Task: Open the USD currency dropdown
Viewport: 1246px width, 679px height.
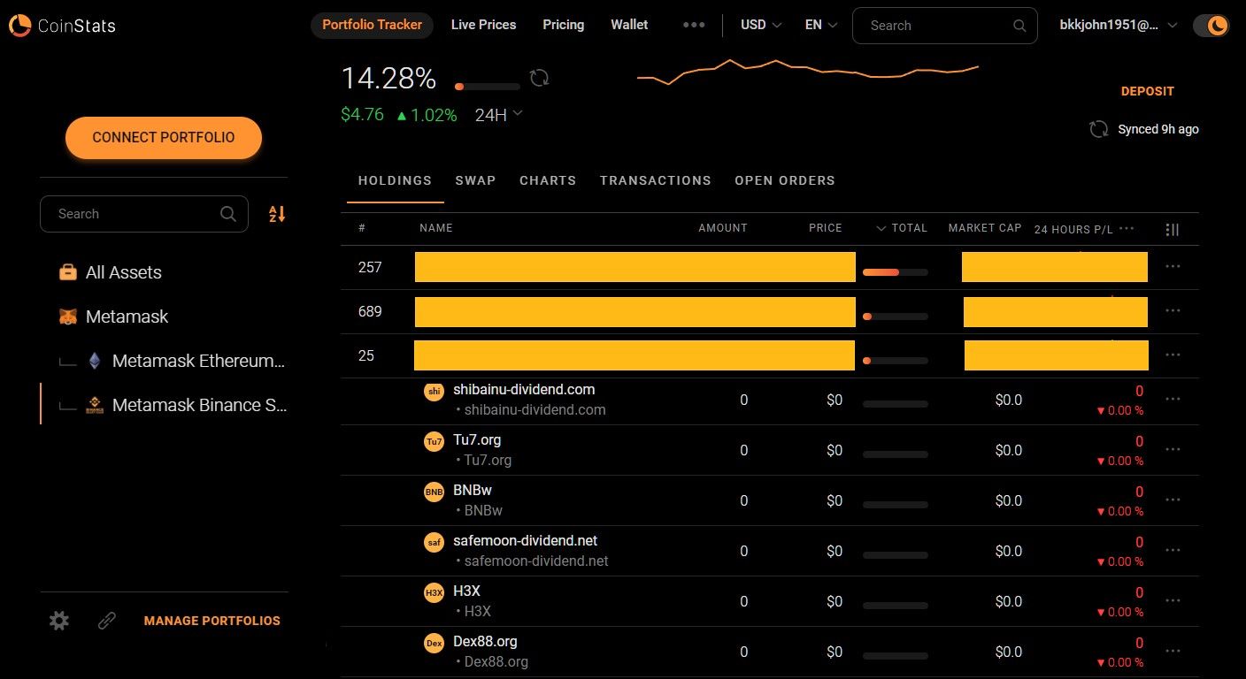Action: click(761, 25)
